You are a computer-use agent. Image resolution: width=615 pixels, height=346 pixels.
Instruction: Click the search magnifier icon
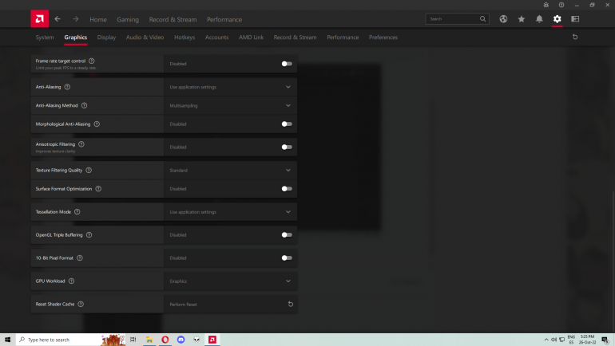click(x=482, y=19)
